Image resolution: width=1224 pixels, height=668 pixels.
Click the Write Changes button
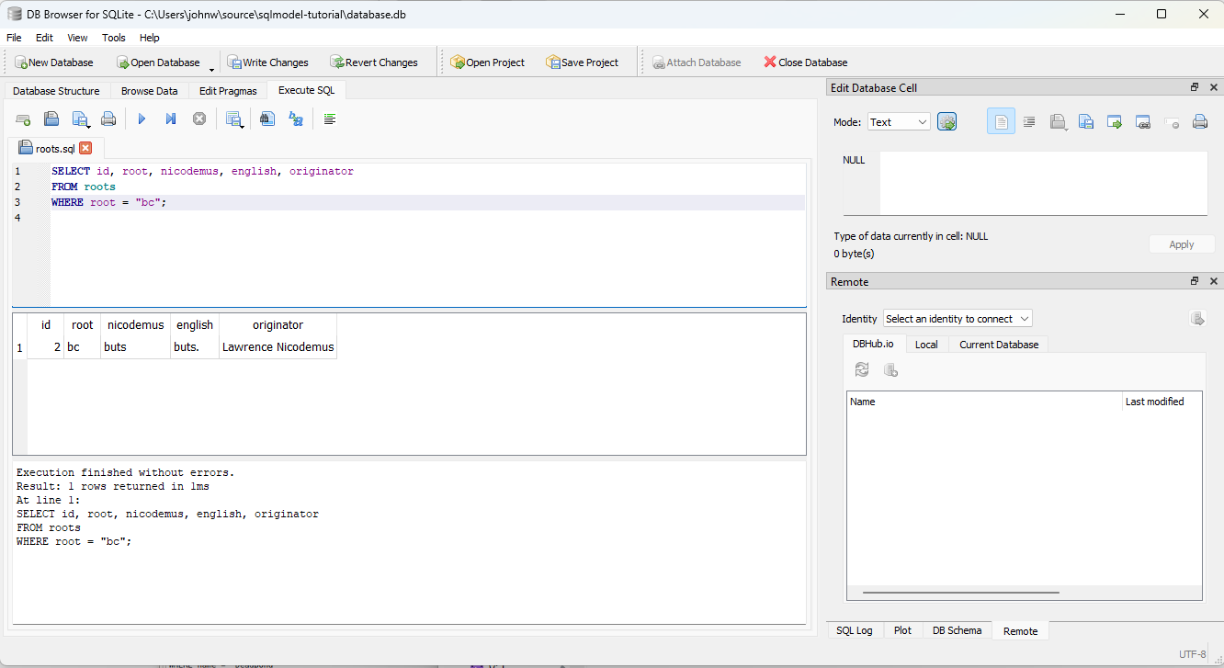(x=267, y=62)
